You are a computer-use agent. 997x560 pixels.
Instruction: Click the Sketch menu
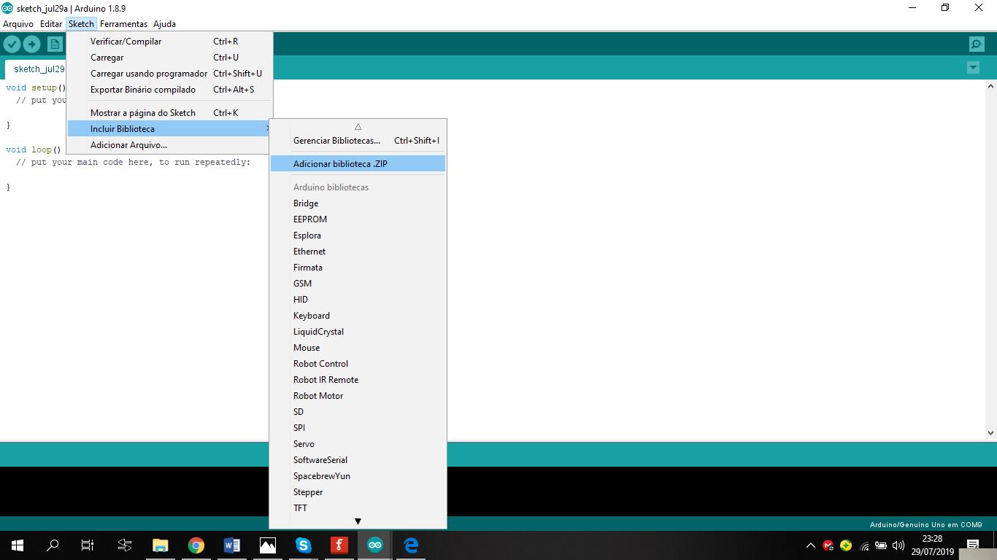click(81, 24)
